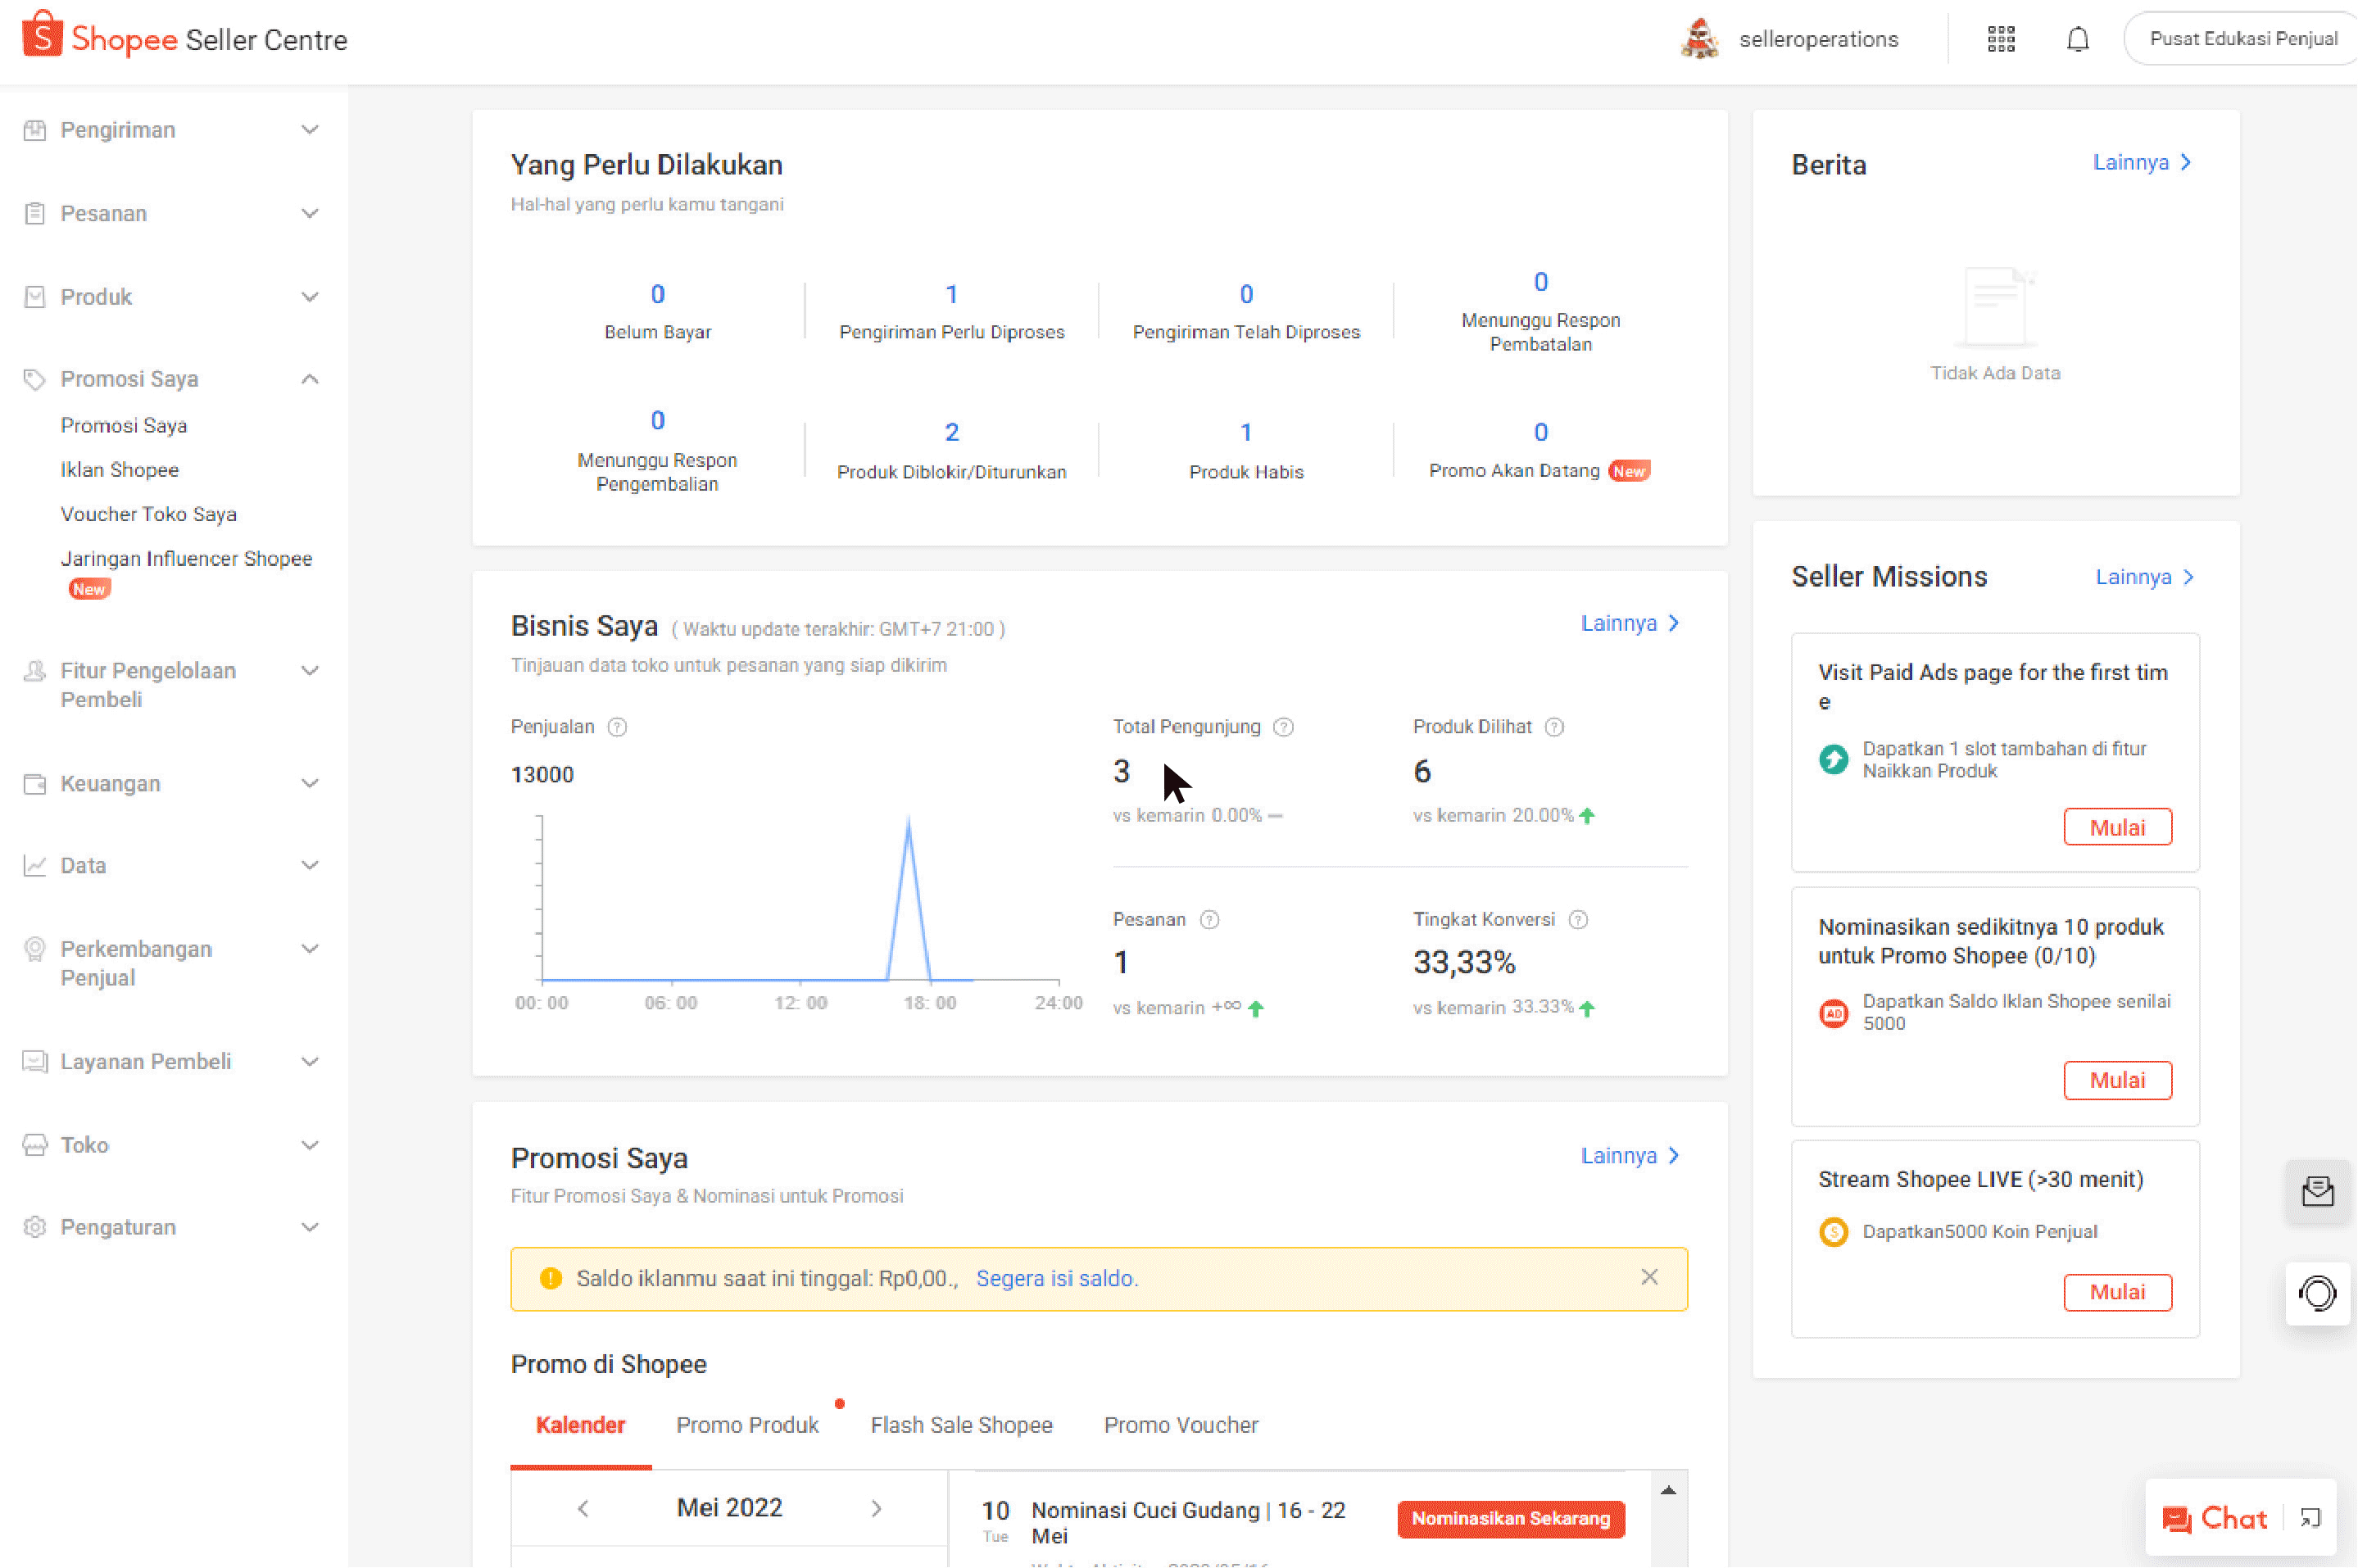Go to next month in calendar
This screenshot has height=1568, width=2358.
tap(876, 1507)
